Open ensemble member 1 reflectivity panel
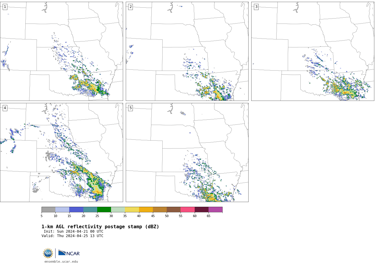Viewport: 377px width, 265px height. (x=61, y=51)
